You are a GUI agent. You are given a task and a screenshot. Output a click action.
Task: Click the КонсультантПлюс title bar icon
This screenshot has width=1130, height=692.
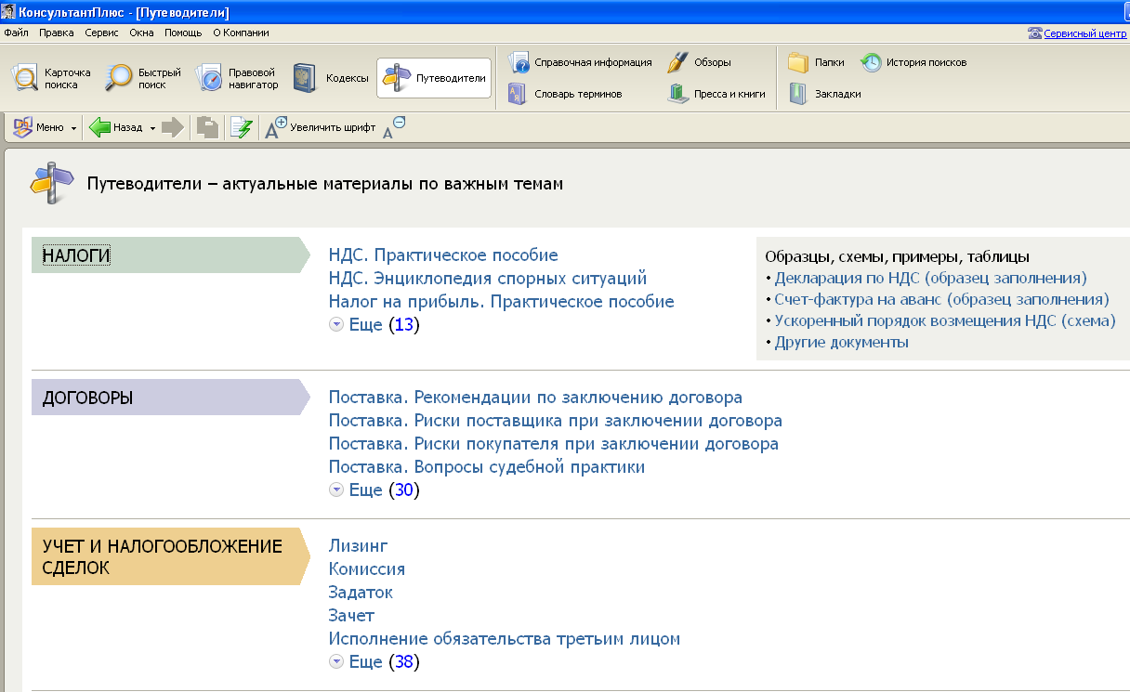(x=8, y=12)
